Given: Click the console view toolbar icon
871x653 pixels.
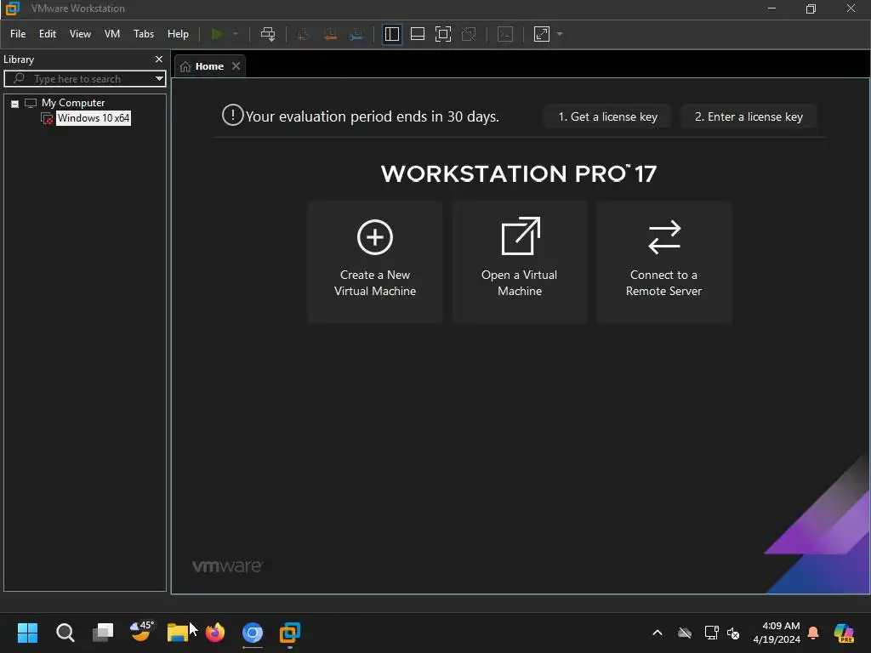Looking at the screenshot, I should click(x=505, y=34).
